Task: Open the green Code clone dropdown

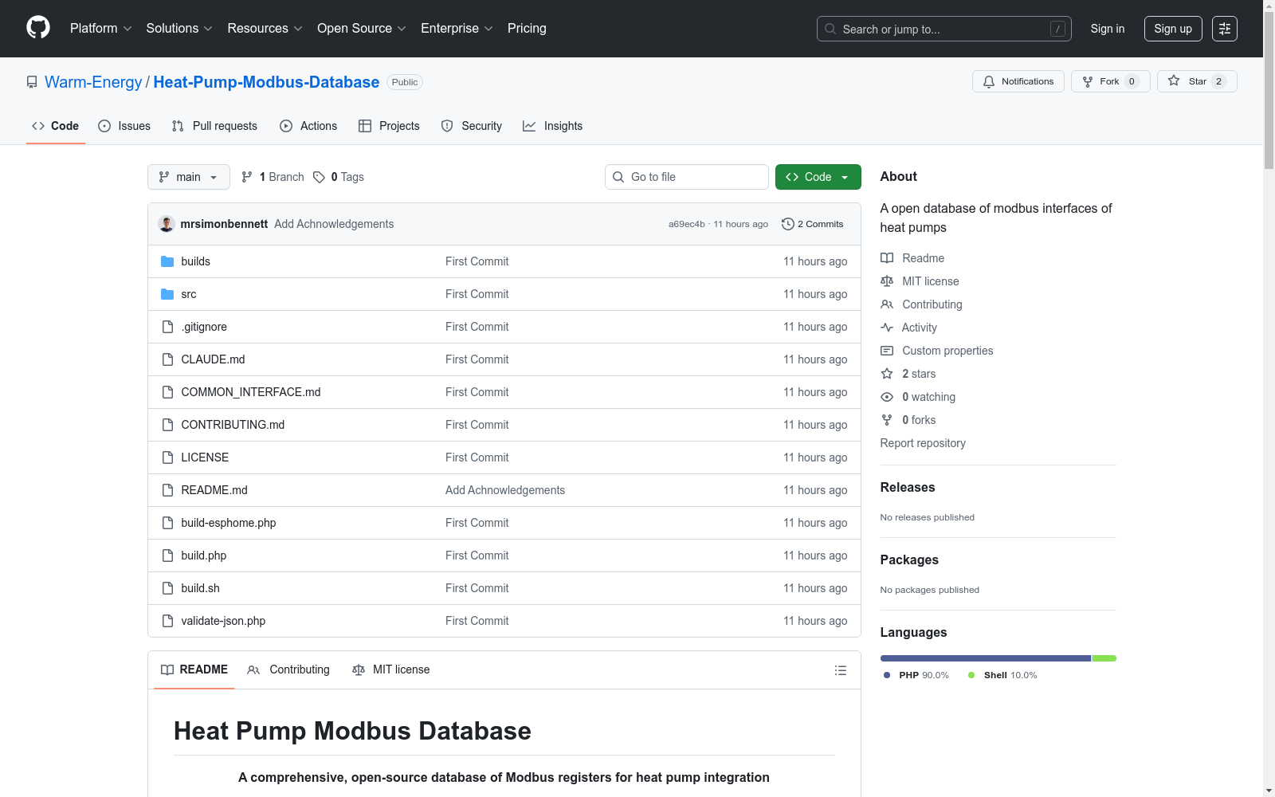Action: pos(818,177)
